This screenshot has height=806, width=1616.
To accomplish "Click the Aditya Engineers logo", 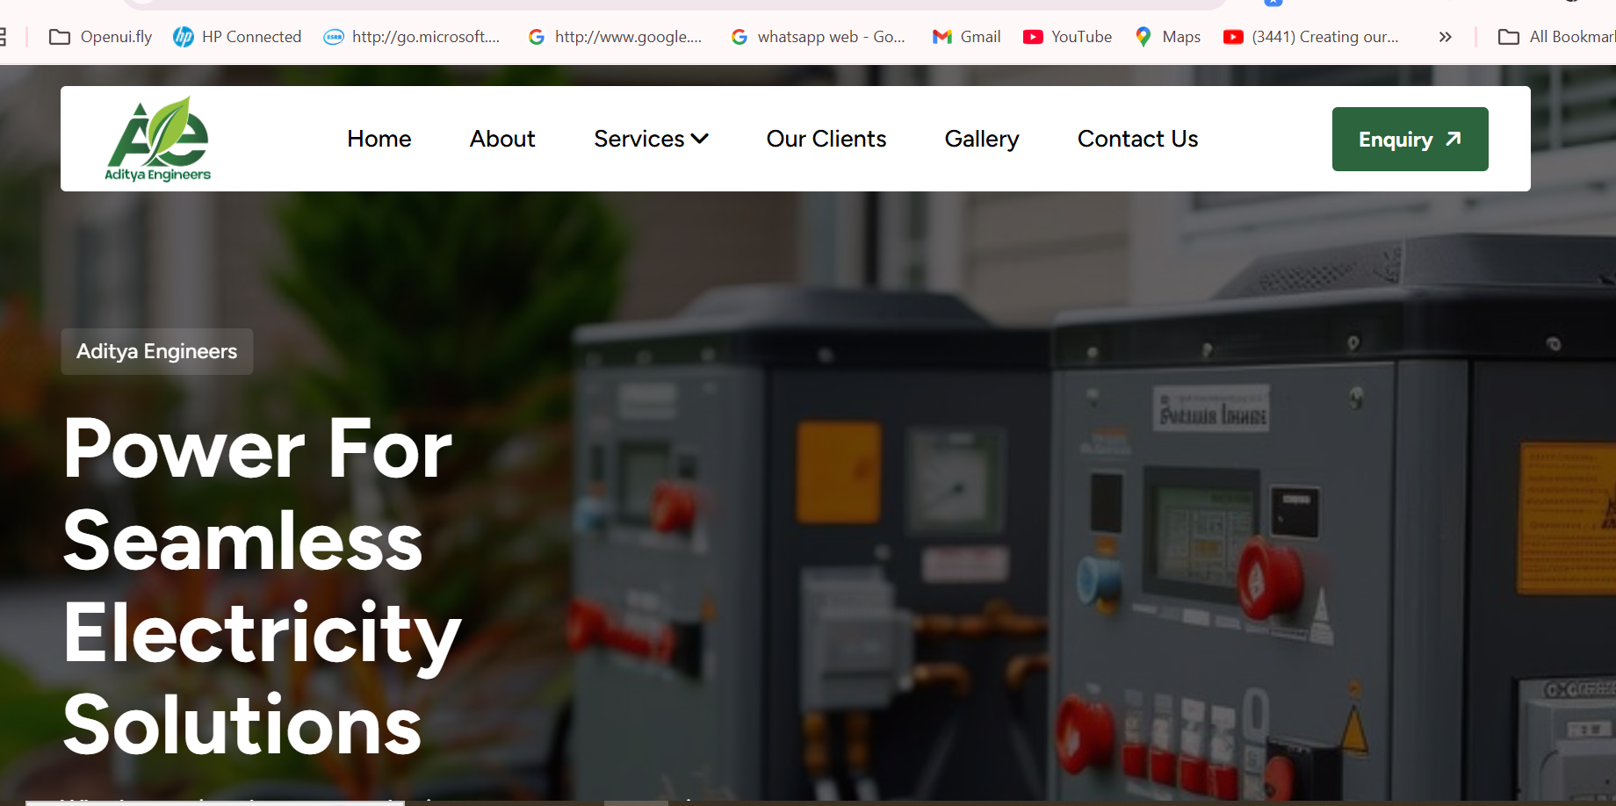I will (x=158, y=139).
